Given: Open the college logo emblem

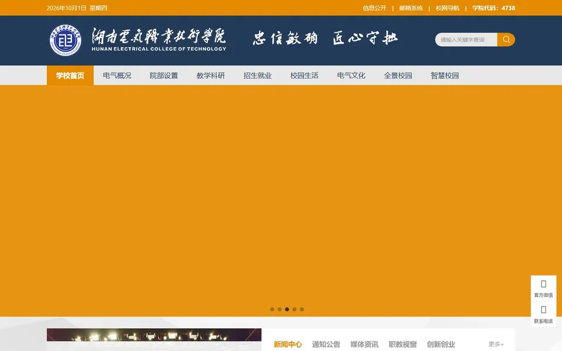Looking at the screenshot, I should pyautogui.click(x=65, y=40).
